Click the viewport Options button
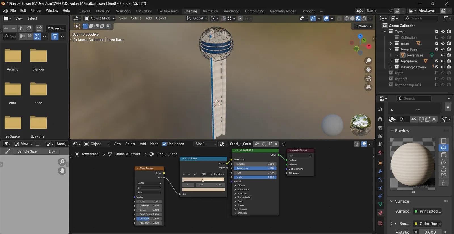This screenshot has width=454, height=234. 363,26
